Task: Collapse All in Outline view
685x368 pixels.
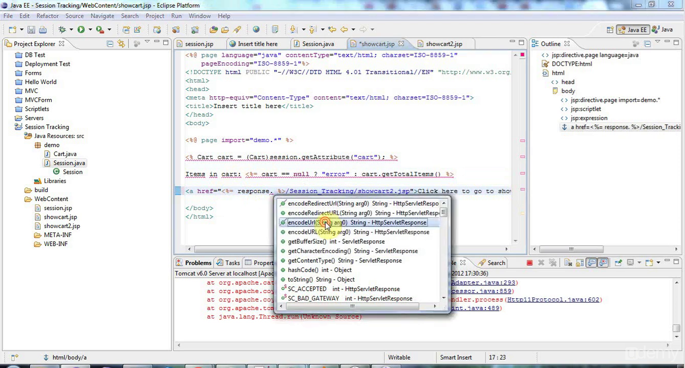Action: tap(647, 43)
